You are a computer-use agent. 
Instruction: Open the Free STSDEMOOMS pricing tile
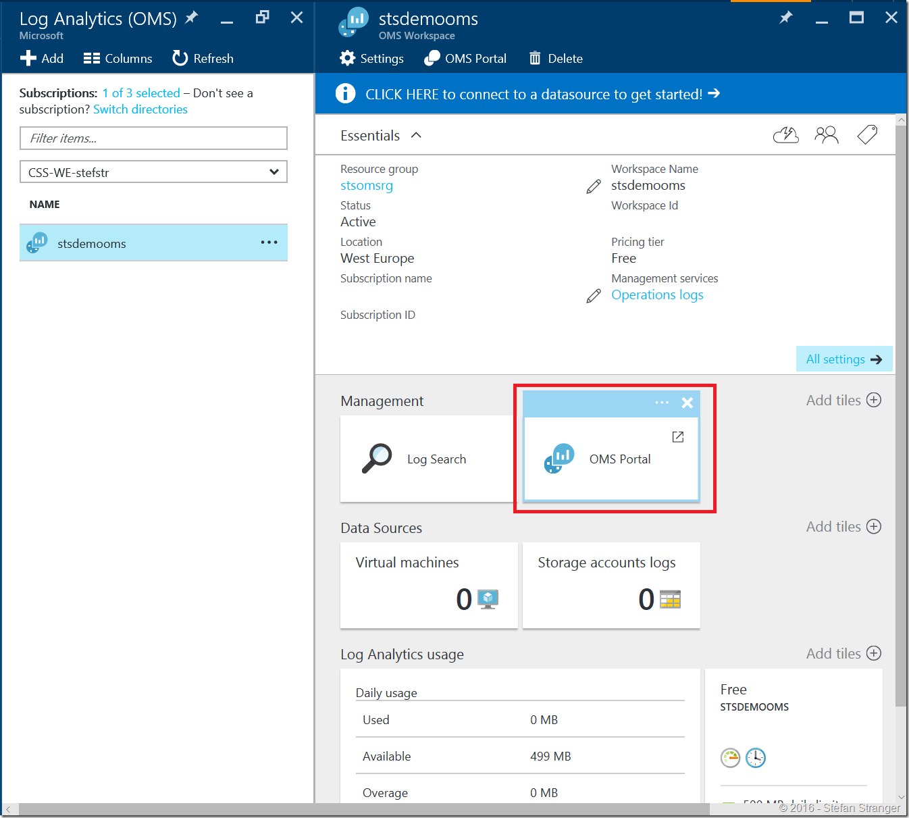[x=794, y=735]
